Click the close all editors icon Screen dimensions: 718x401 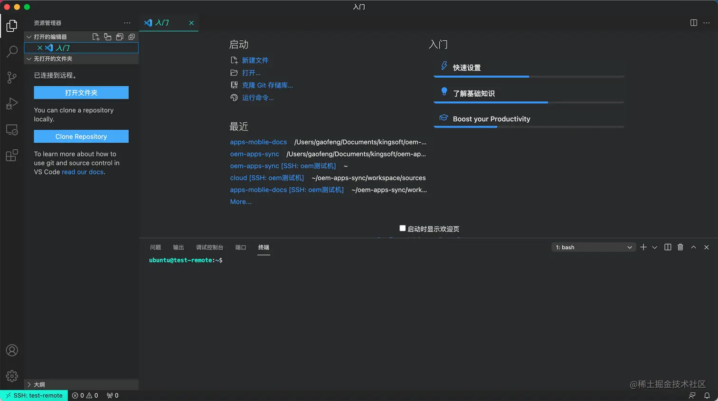click(132, 36)
